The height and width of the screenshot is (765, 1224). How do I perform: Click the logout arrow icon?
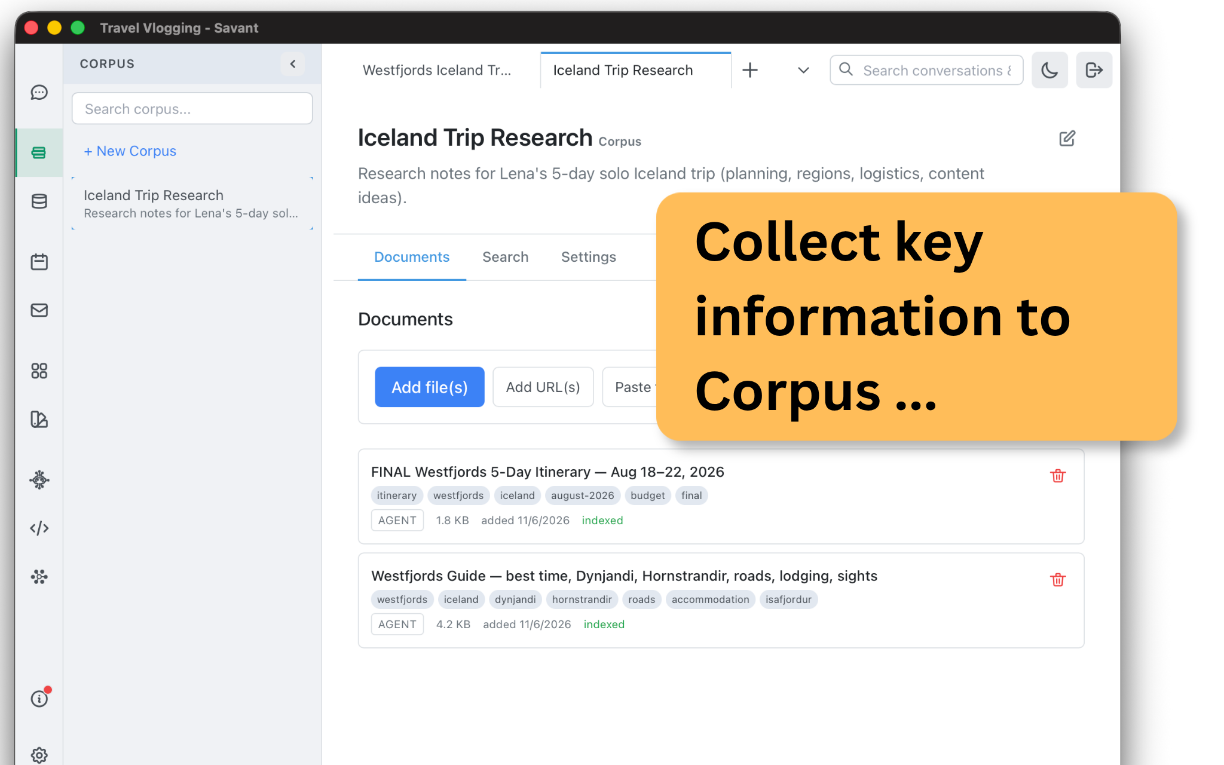pos(1094,71)
